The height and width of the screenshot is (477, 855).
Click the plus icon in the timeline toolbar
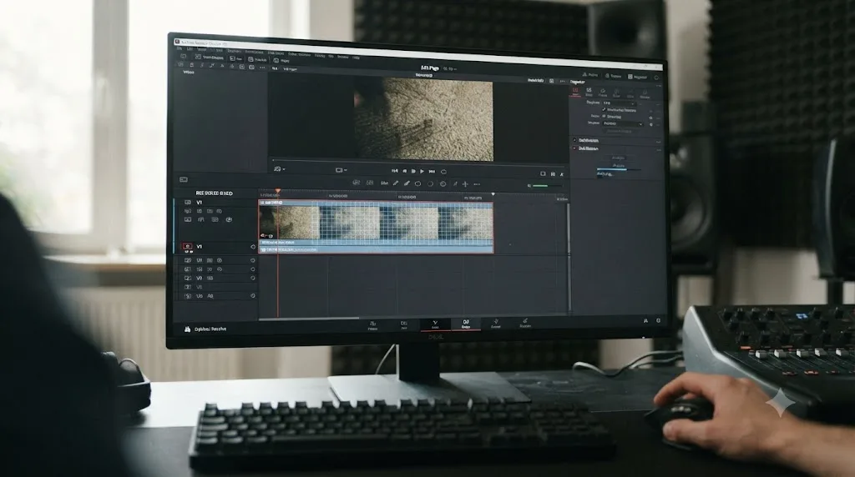(x=465, y=184)
